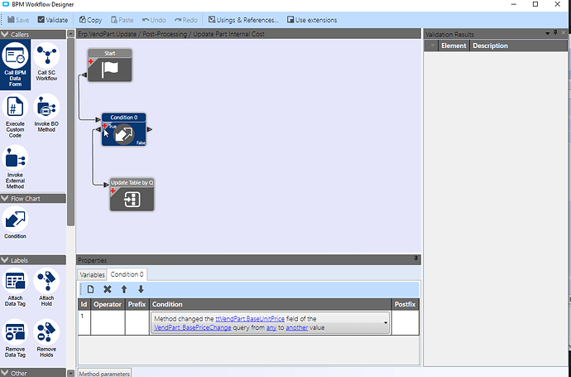Click the 'another' value link
Screen dimensions: 571x377
[x=297, y=327]
